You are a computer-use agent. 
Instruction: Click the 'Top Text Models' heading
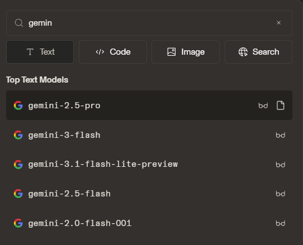(37, 80)
